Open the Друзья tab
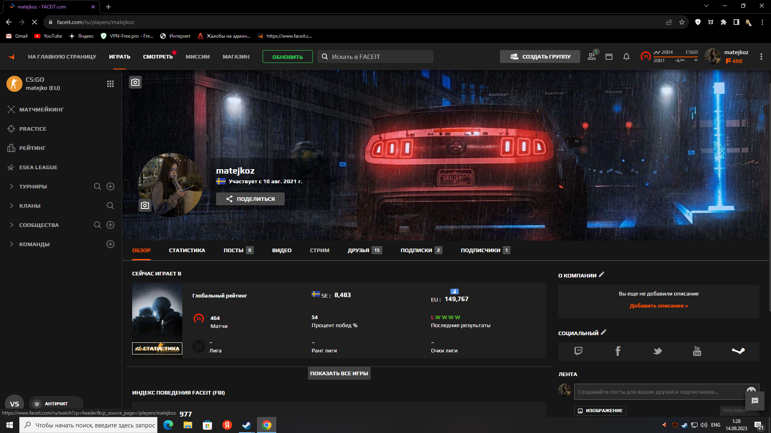 click(x=358, y=250)
